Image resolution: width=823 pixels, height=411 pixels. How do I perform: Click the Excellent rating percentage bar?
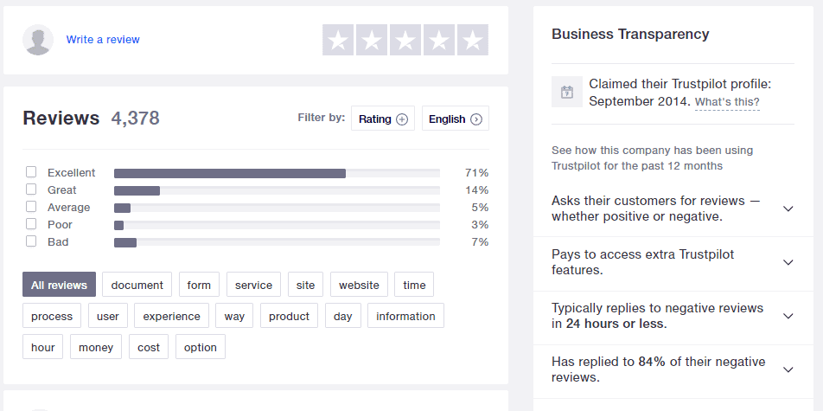click(277, 173)
